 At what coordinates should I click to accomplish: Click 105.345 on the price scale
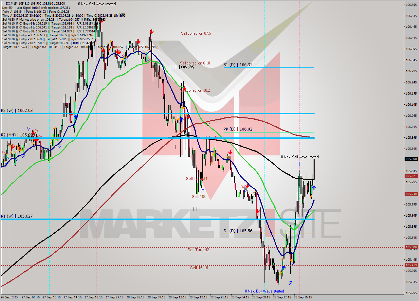pos(411,282)
